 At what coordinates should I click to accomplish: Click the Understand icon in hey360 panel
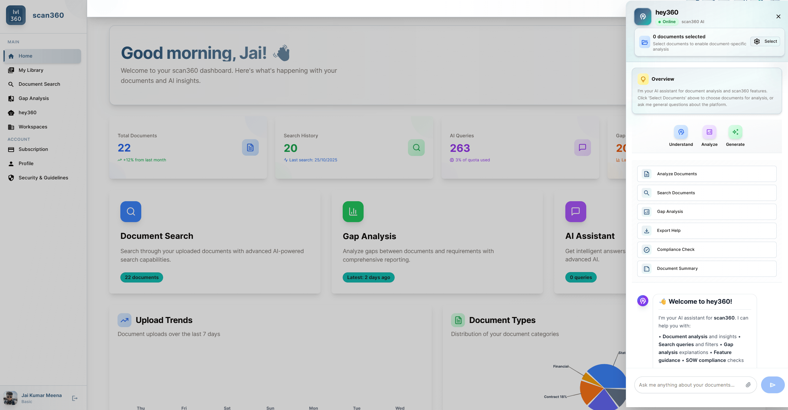coord(681,132)
